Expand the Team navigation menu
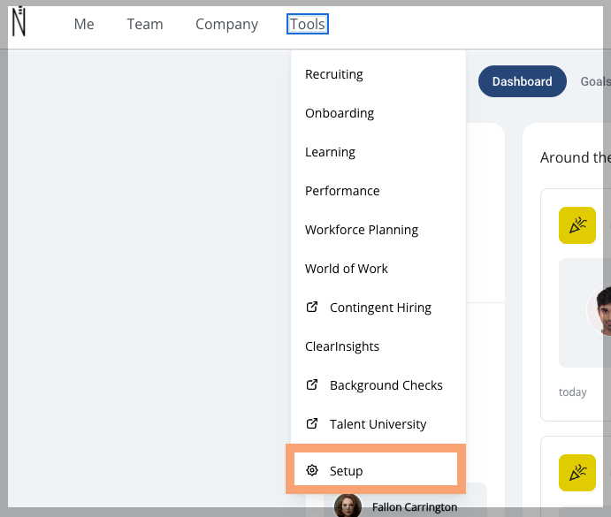This screenshot has width=611, height=517. coord(145,25)
